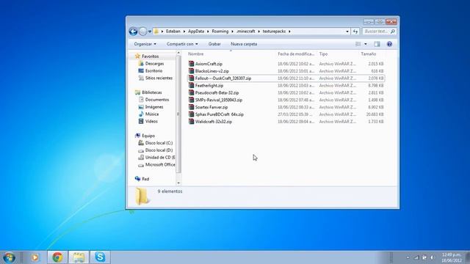Open the Organizar menu
The image size is (470, 264).
click(x=145, y=44)
